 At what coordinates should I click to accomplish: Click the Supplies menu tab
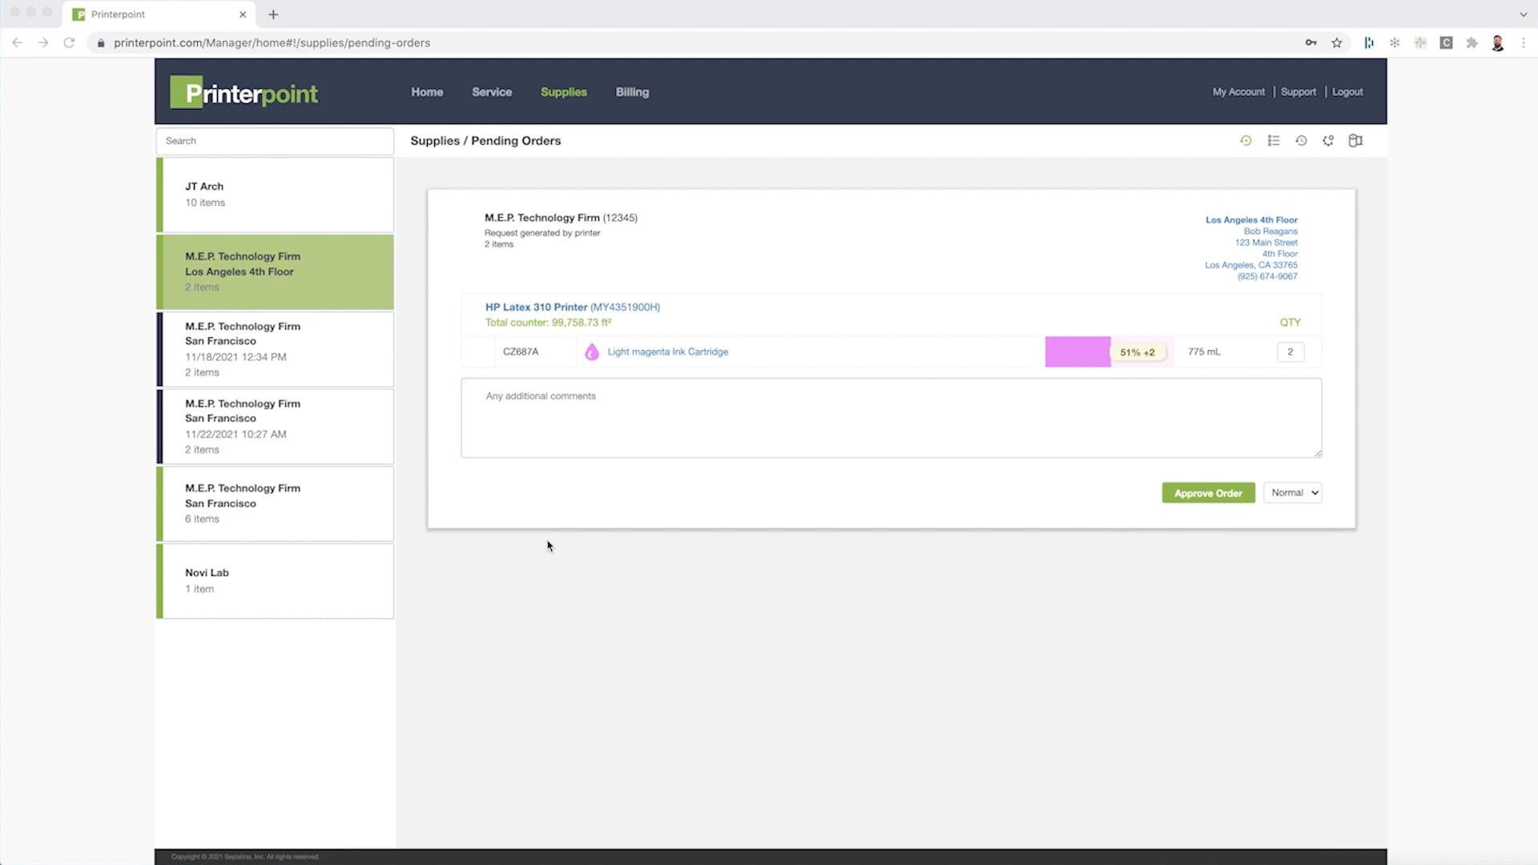point(564,92)
